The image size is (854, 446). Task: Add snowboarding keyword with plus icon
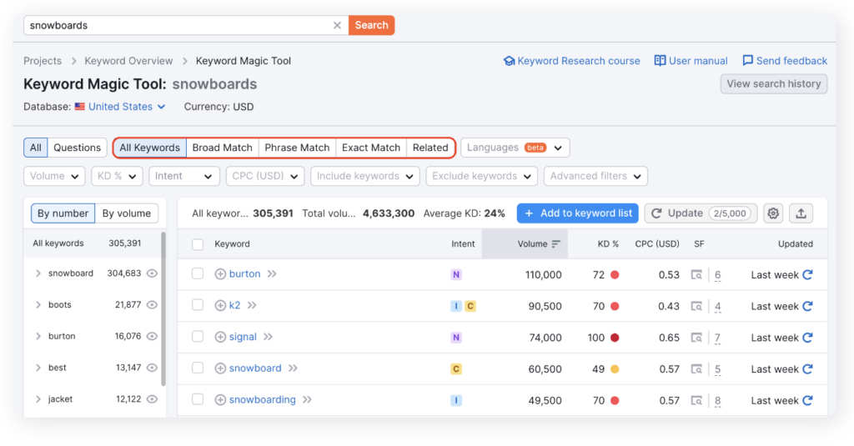tap(220, 400)
